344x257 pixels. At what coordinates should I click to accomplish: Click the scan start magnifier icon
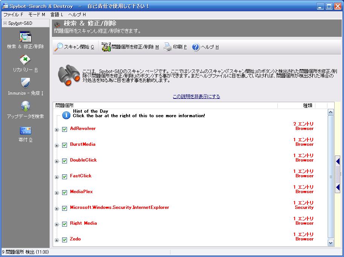tap(59, 47)
